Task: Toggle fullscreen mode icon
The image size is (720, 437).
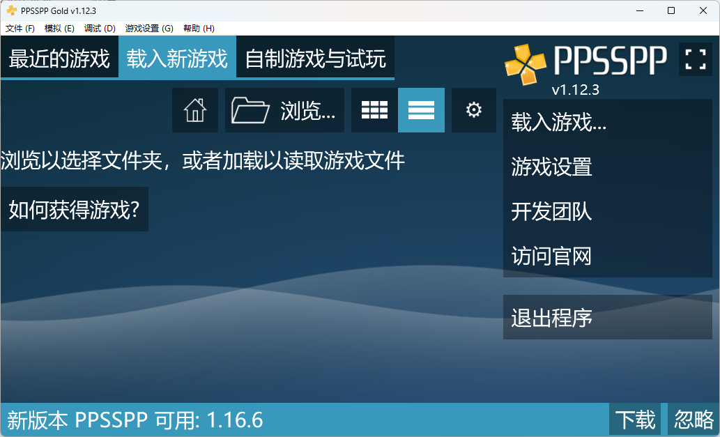Action: pos(695,59)
